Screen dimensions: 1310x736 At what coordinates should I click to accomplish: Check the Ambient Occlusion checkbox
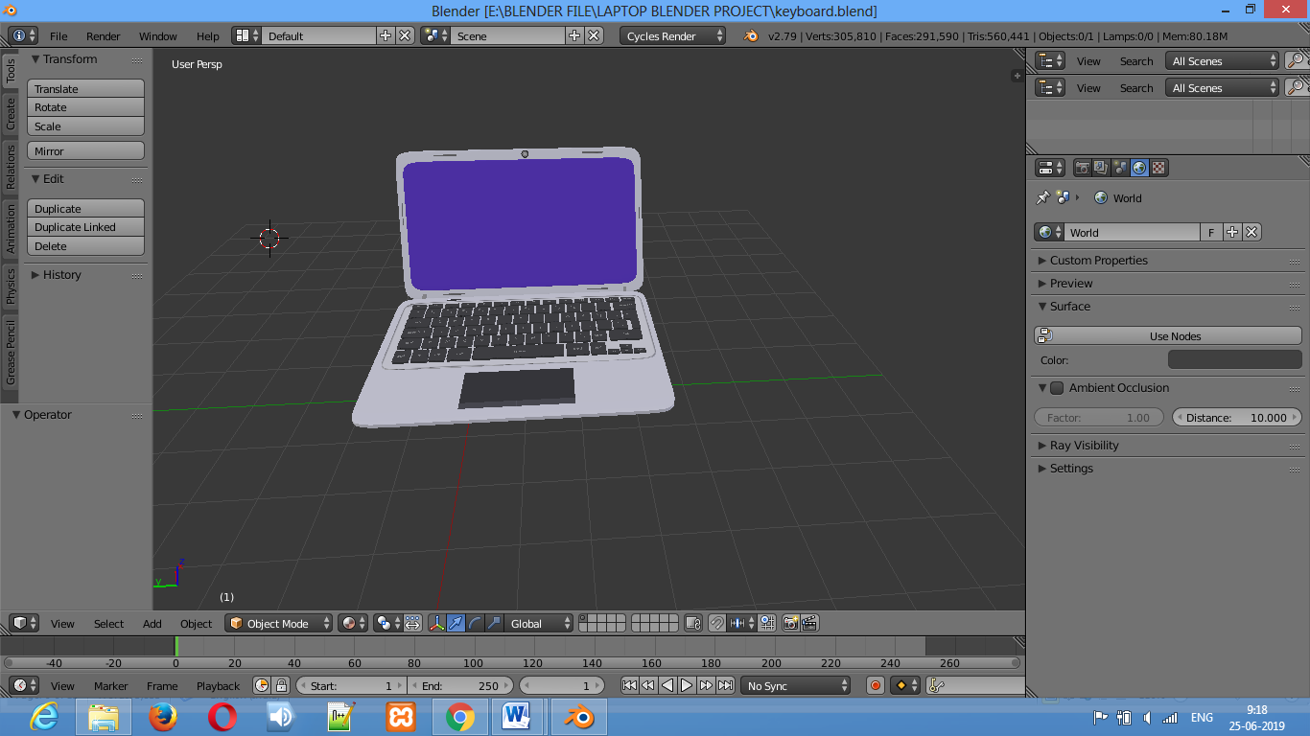click(1057, 388)
